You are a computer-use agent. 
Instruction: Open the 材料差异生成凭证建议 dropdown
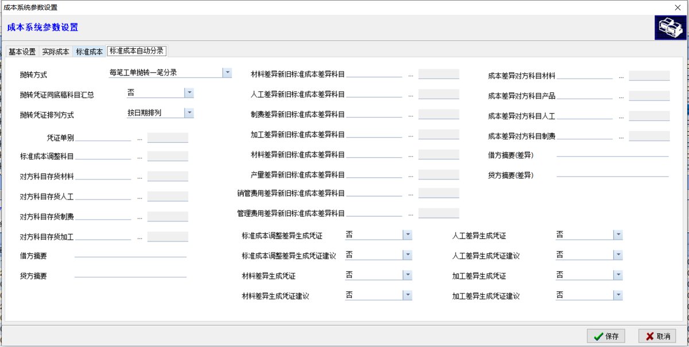407,295
